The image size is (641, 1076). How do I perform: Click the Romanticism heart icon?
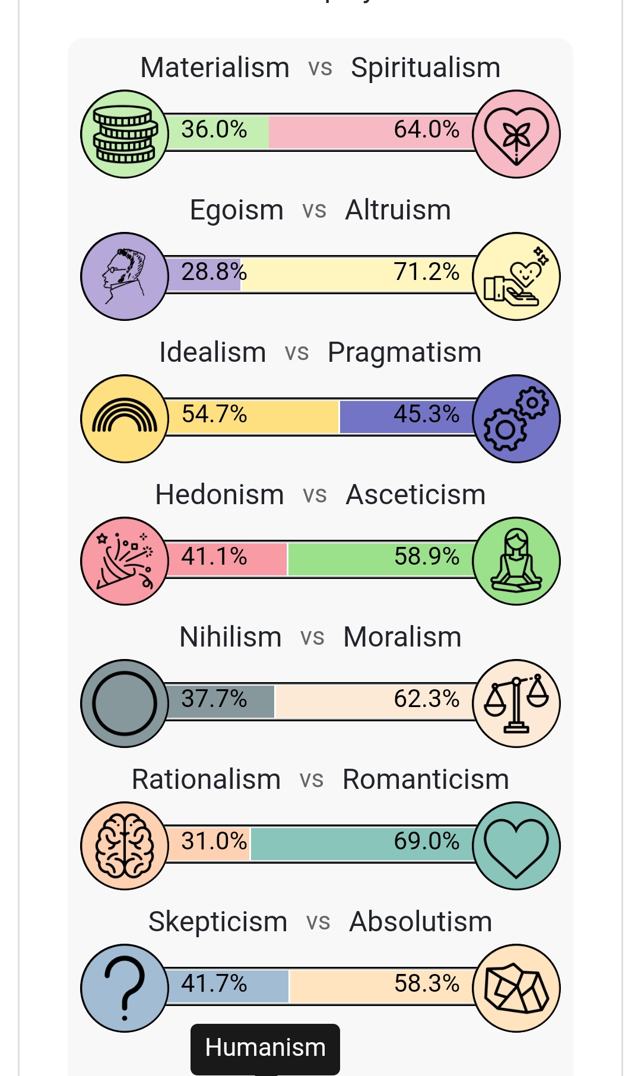(x=516, y=846)
